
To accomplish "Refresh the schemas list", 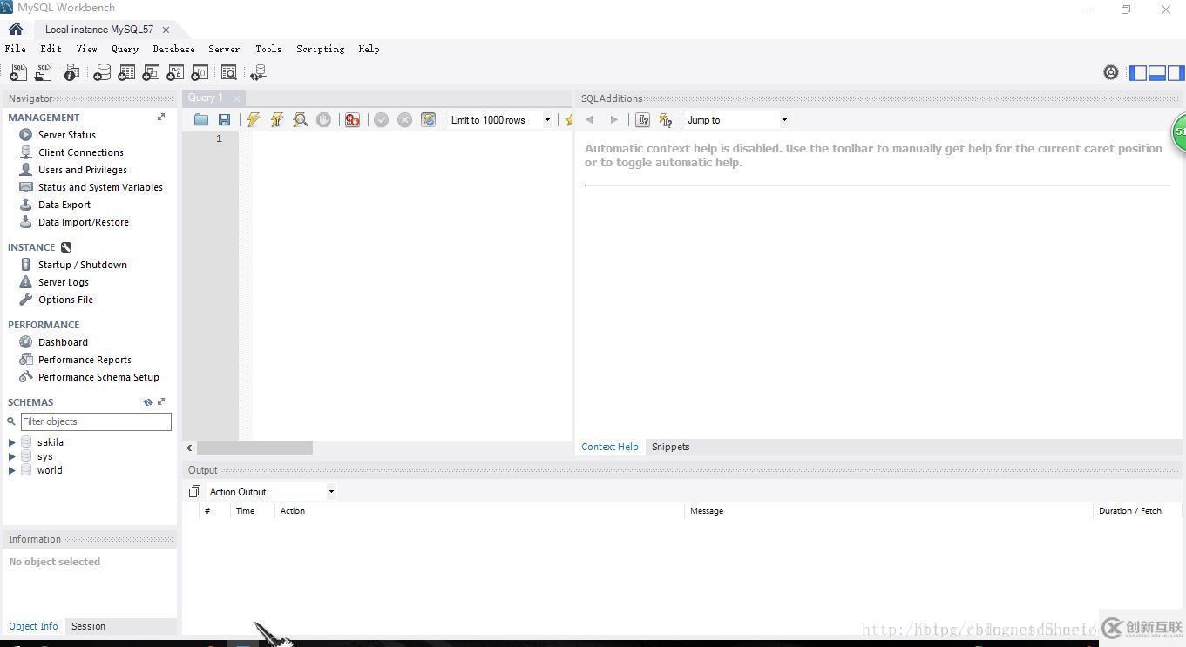I will click(x=148, y=401).
